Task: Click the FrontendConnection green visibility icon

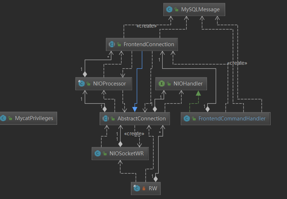Action: [x=119, y=44]
